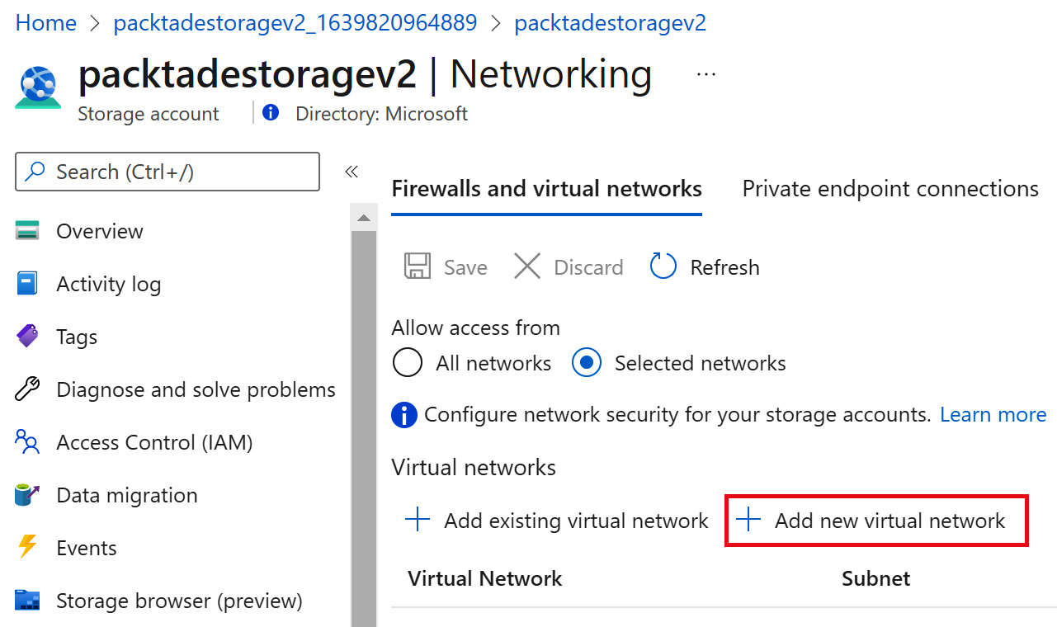Click the Overview sidebar icon
Screen dimensions: 1057x627
pos(27,231)
